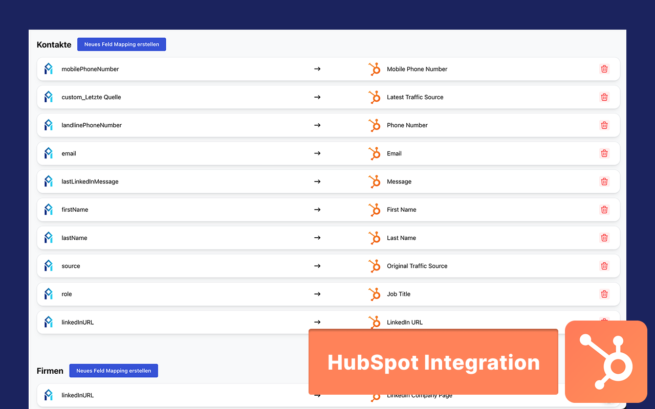The image size is (655, 409).
Task: Delete the firstName mapping
Action: tap(604, 210)
